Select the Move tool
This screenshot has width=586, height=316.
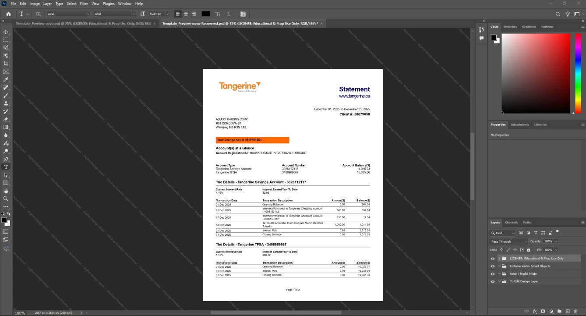6,32
